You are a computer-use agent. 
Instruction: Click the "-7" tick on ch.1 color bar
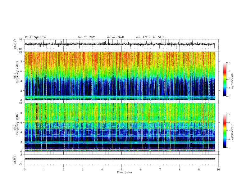coord(229,97)
